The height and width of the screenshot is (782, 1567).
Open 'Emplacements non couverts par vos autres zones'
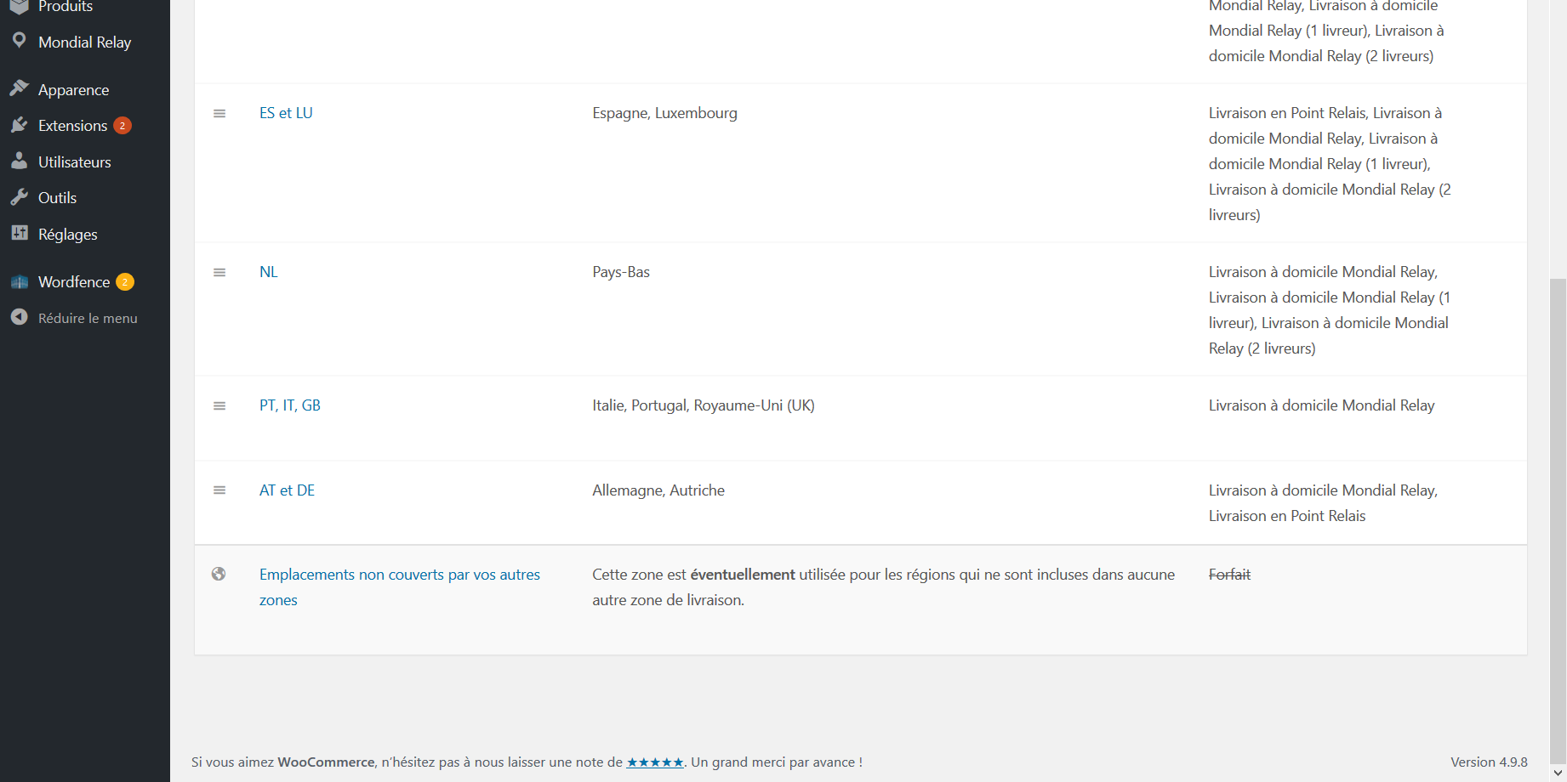399,575
